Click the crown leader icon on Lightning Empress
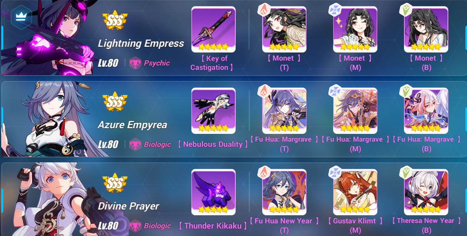This screenshot has width=467, height=236. point(21,17)
